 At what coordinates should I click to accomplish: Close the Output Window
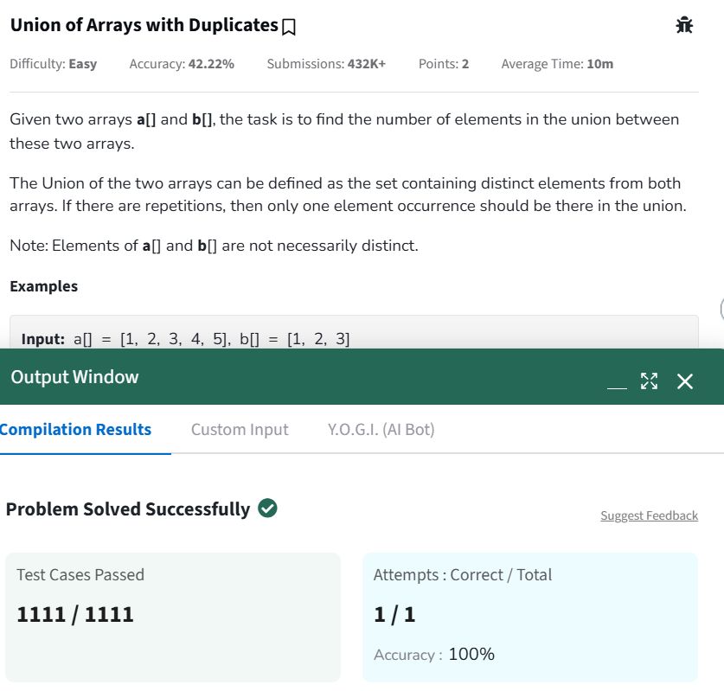[685, 381]
